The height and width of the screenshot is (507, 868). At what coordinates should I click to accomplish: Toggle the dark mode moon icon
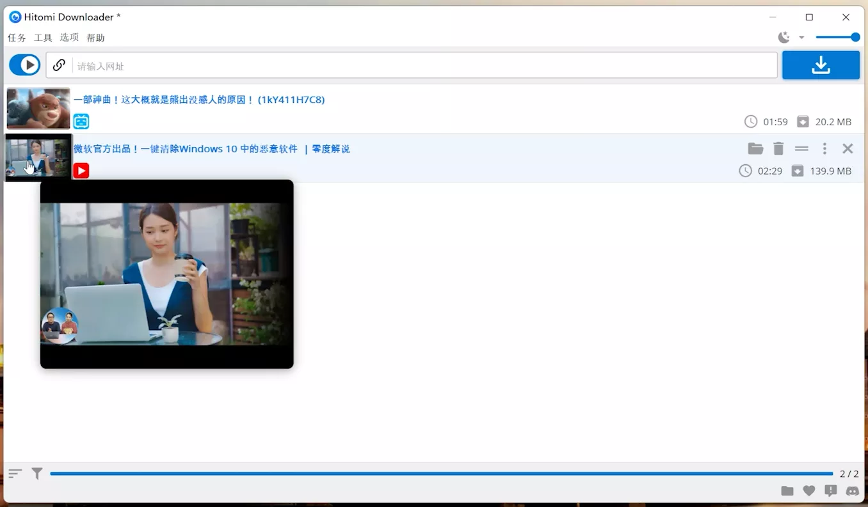coord(784,38)
